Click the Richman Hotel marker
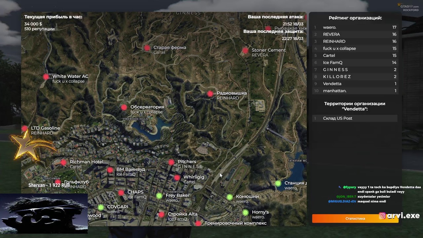Image resolution: width=423 pixels, height=238 pixels. click(63, 162)
